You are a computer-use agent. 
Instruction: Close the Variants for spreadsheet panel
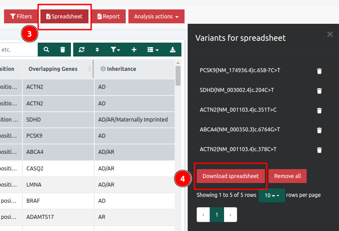tap(330, 34)
